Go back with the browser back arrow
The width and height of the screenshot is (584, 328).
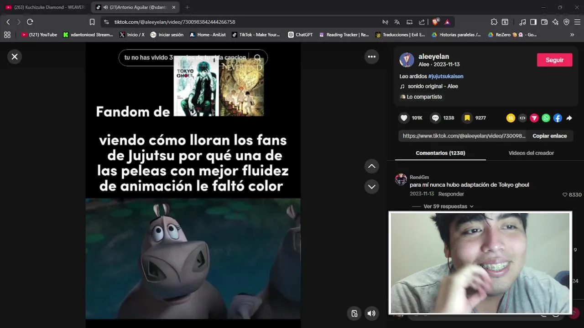pyautogui.click(x=8, y=22)
